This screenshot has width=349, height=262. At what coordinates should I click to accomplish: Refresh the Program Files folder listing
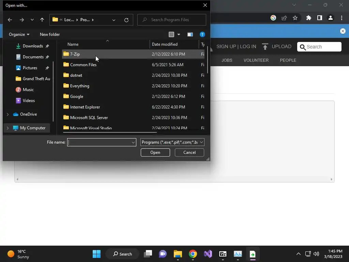(x=126, y=20)
